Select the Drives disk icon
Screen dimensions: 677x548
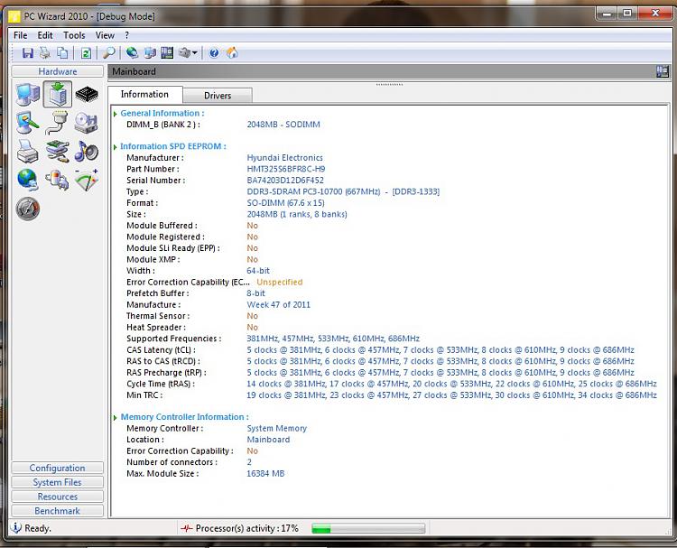tap(86, 123)
